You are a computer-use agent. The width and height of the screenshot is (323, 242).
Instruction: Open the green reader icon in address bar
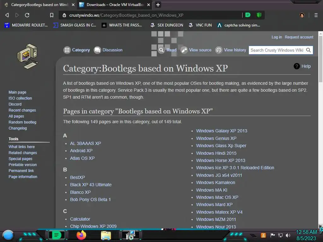[248, 15]
